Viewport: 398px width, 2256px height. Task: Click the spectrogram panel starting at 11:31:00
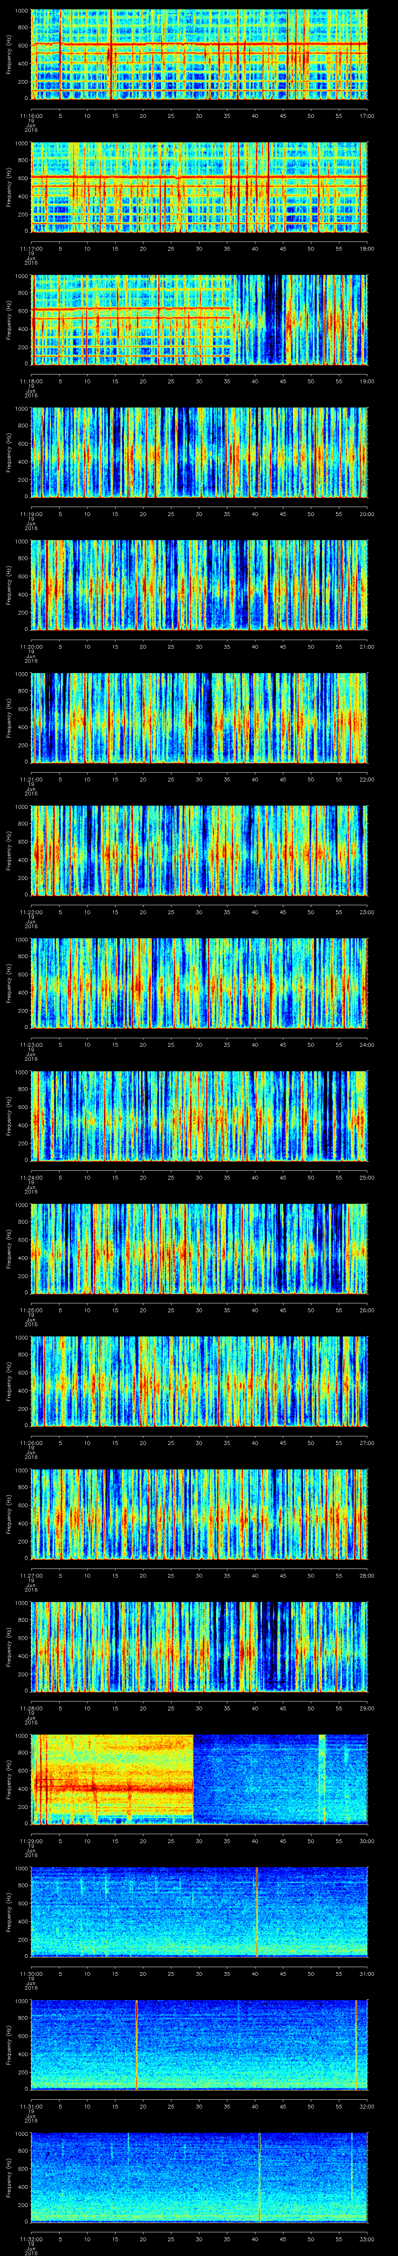point(199,2045)
